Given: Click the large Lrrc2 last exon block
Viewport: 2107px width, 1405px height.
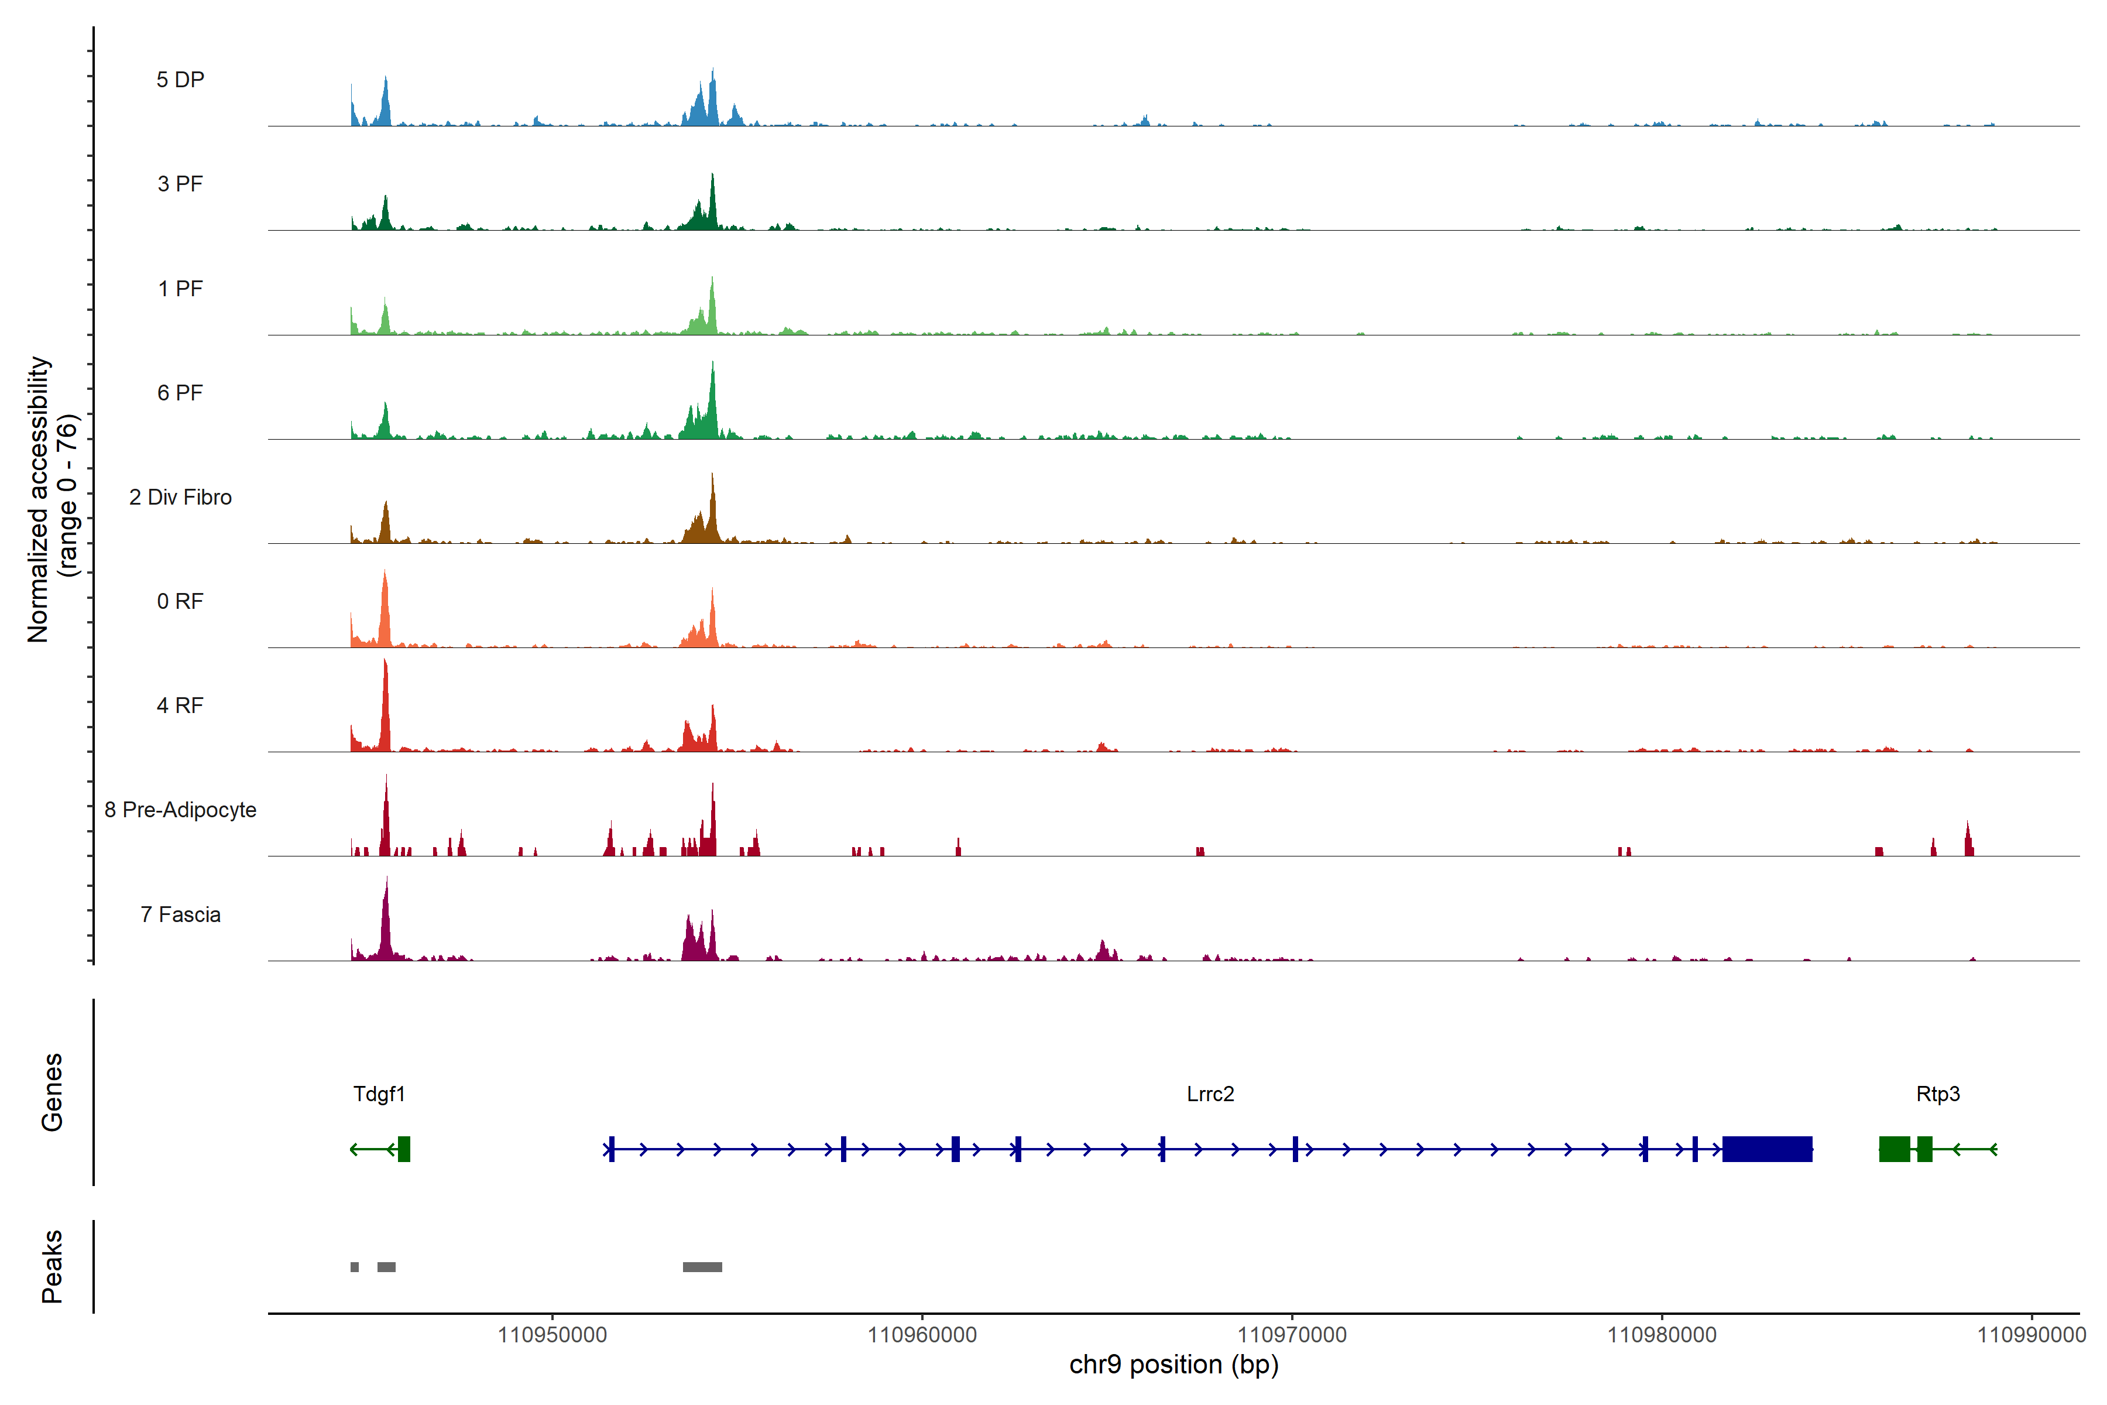Looking at the screenshot, I should 1766,1149.
